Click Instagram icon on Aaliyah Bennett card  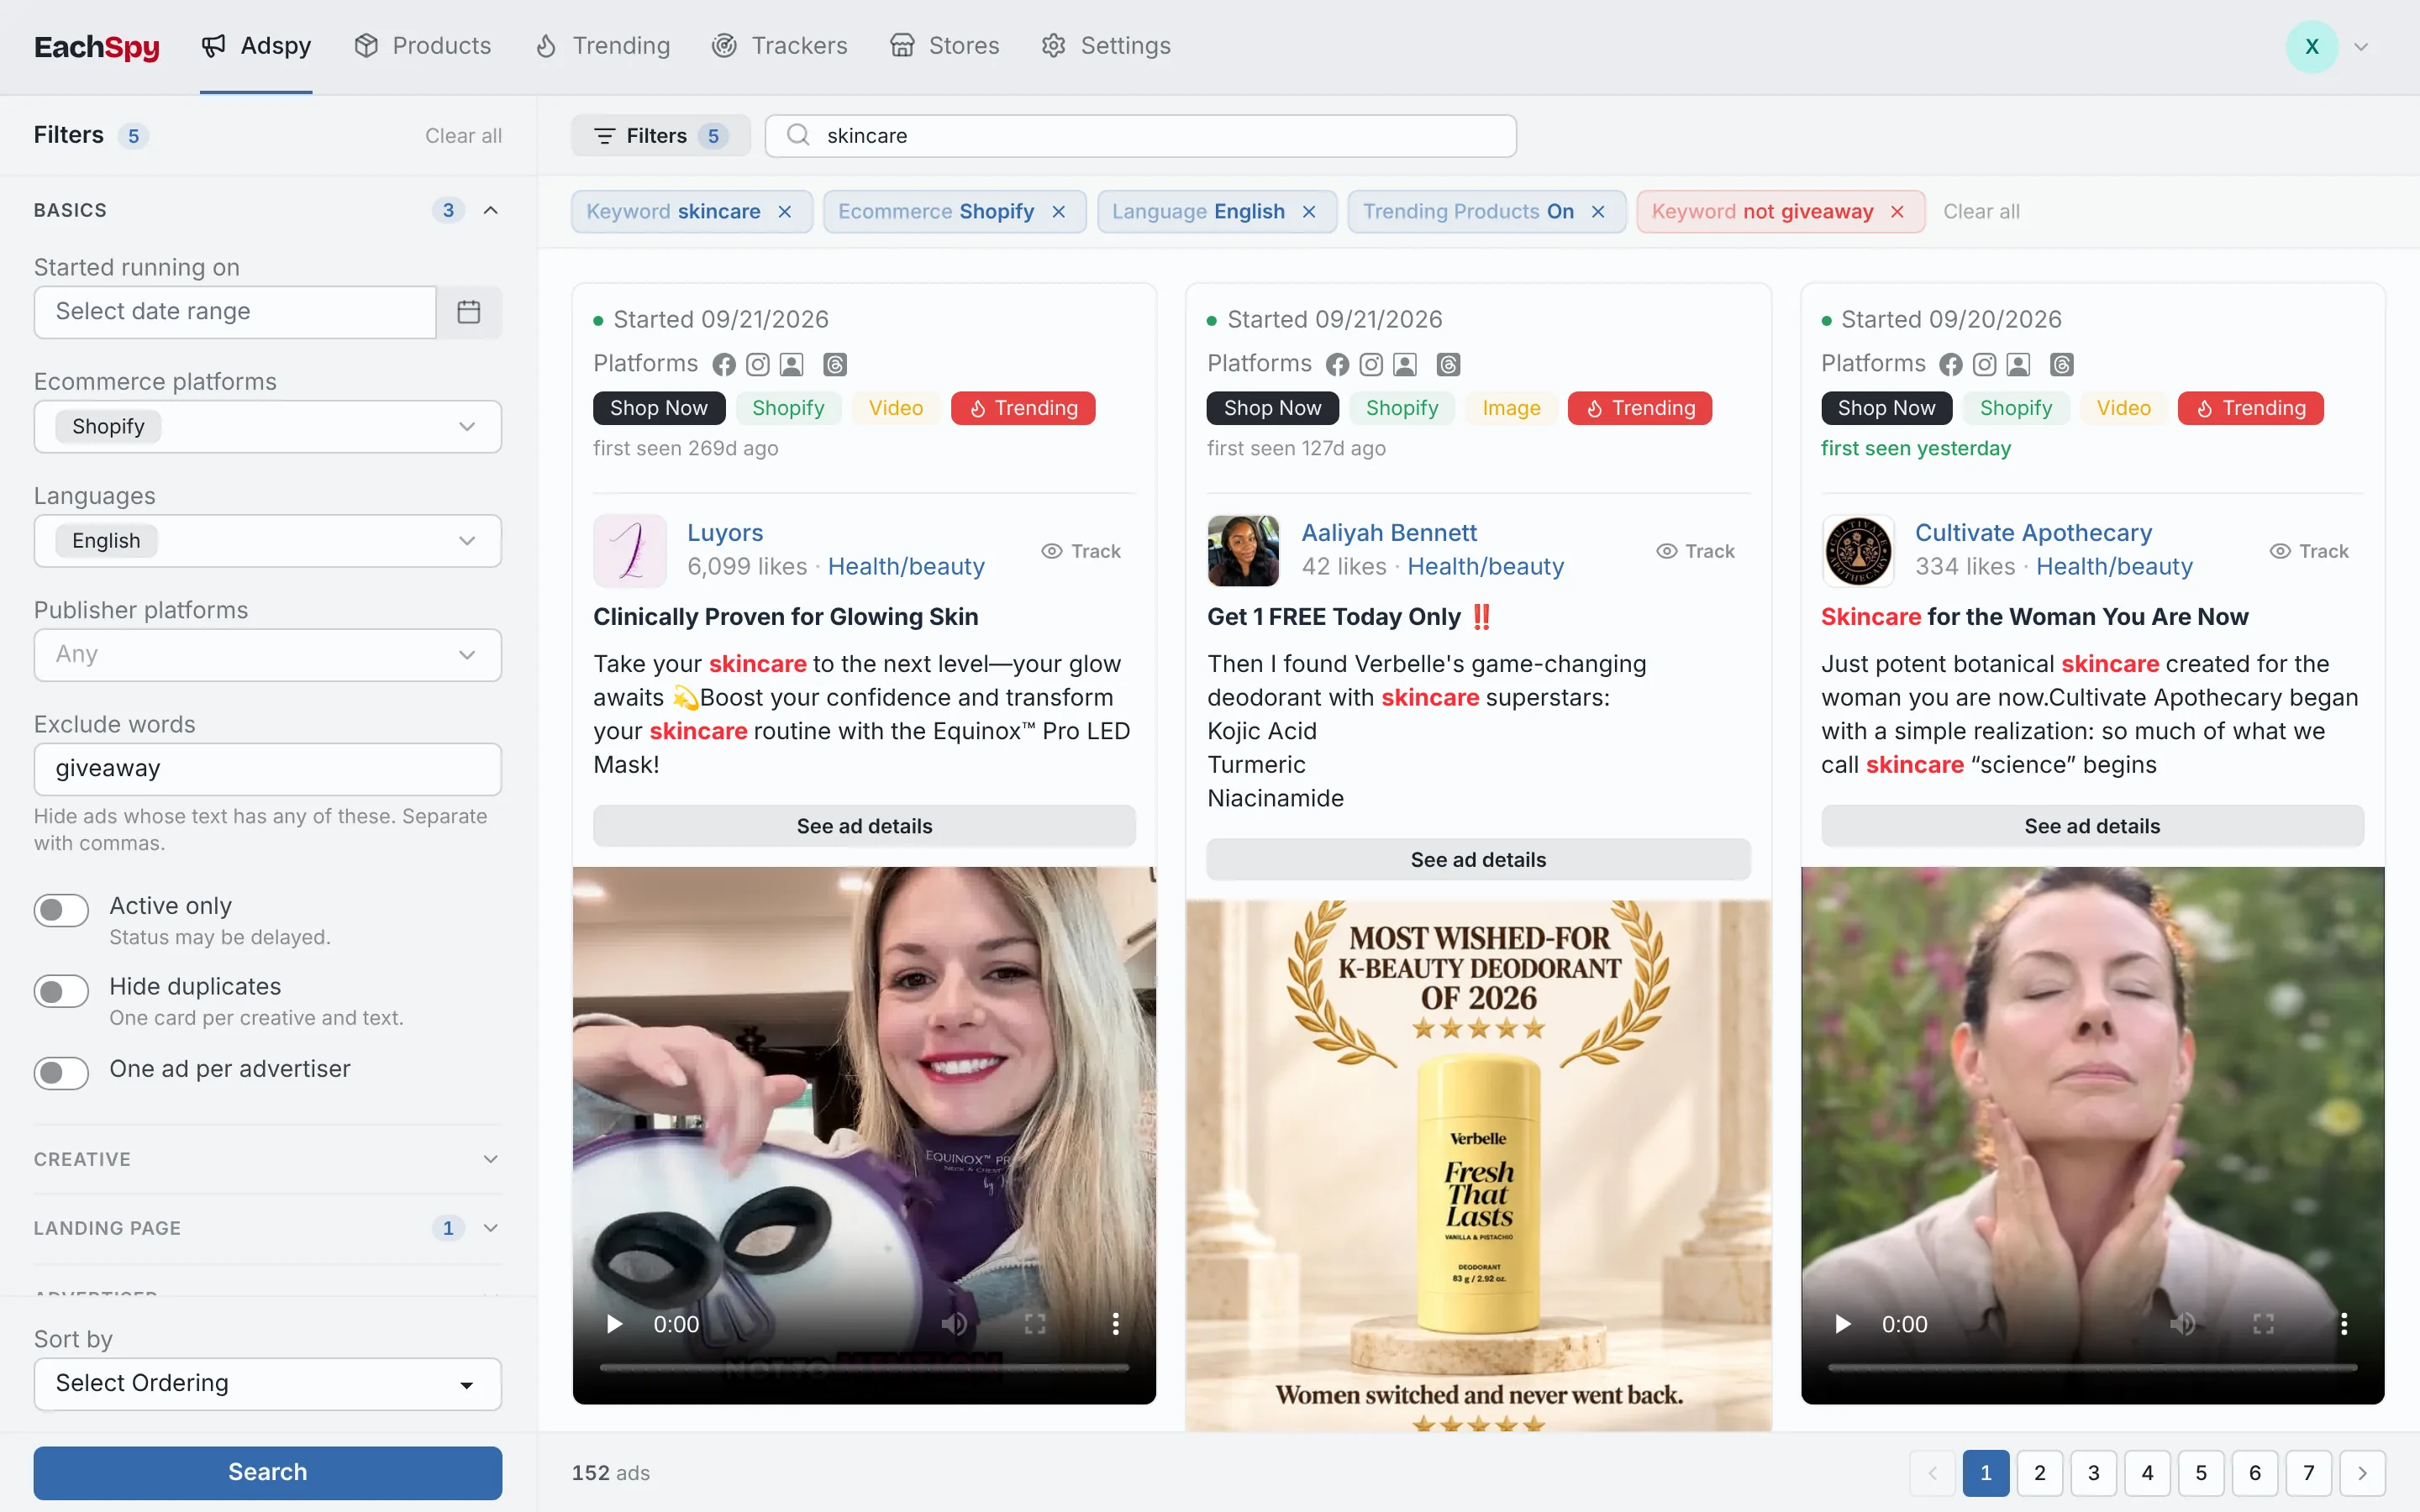pos(1372,365)
